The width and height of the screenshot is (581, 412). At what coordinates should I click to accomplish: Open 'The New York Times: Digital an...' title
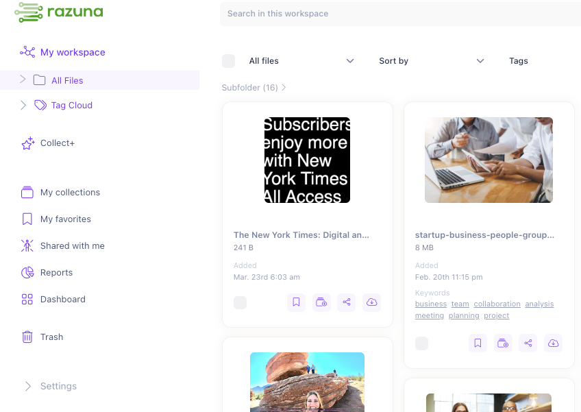(301, 234)
